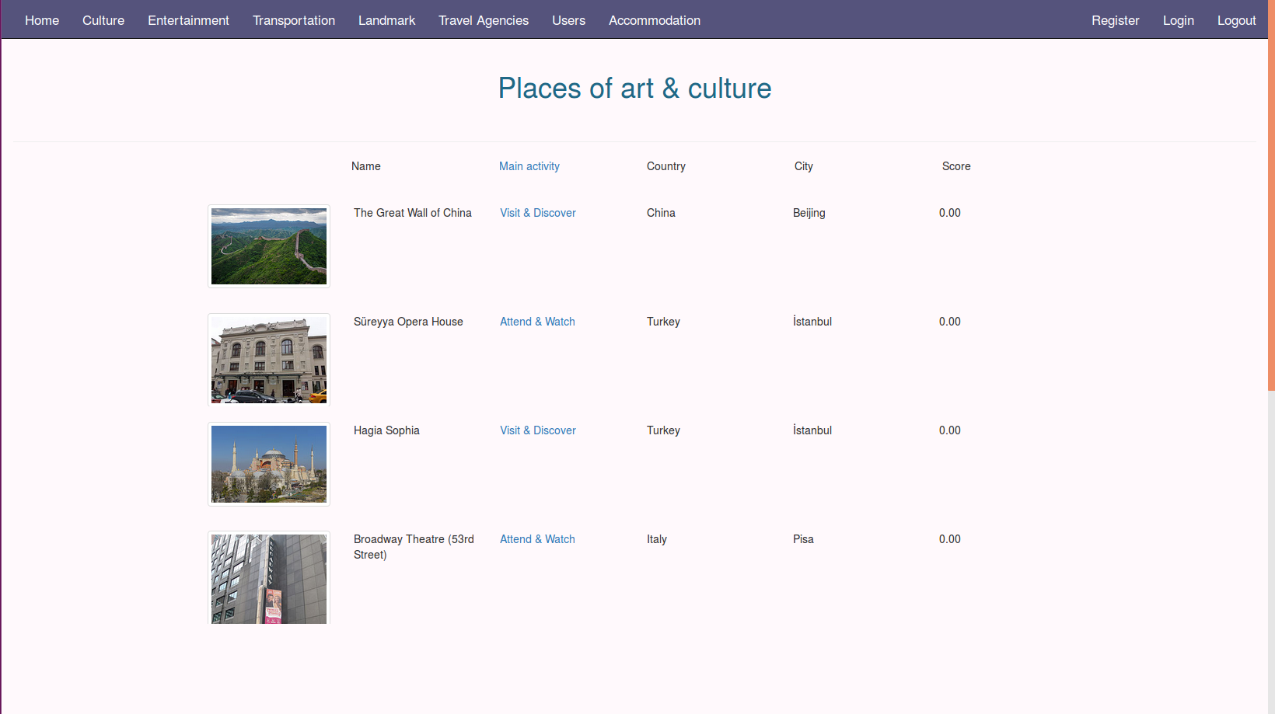Click the Pisa city cell
The image size is (1275, 714).
tap(803, 539)
